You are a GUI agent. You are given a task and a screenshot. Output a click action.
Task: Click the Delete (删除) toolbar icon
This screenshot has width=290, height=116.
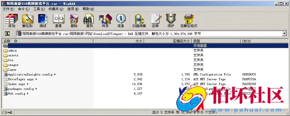(74, 20)
